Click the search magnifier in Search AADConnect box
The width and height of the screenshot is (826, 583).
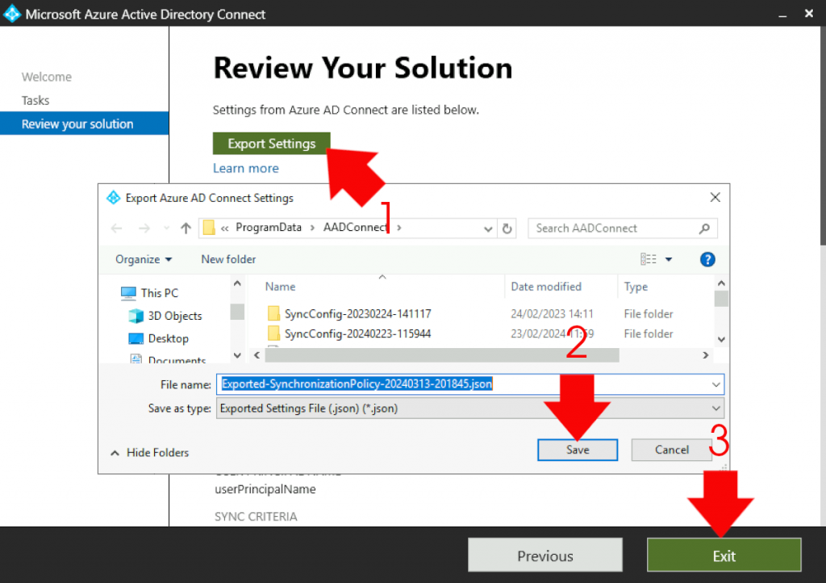point(705,229)
